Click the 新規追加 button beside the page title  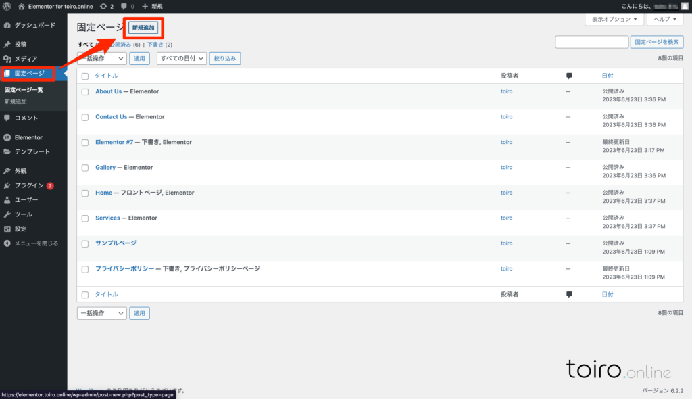click(143, 28)
